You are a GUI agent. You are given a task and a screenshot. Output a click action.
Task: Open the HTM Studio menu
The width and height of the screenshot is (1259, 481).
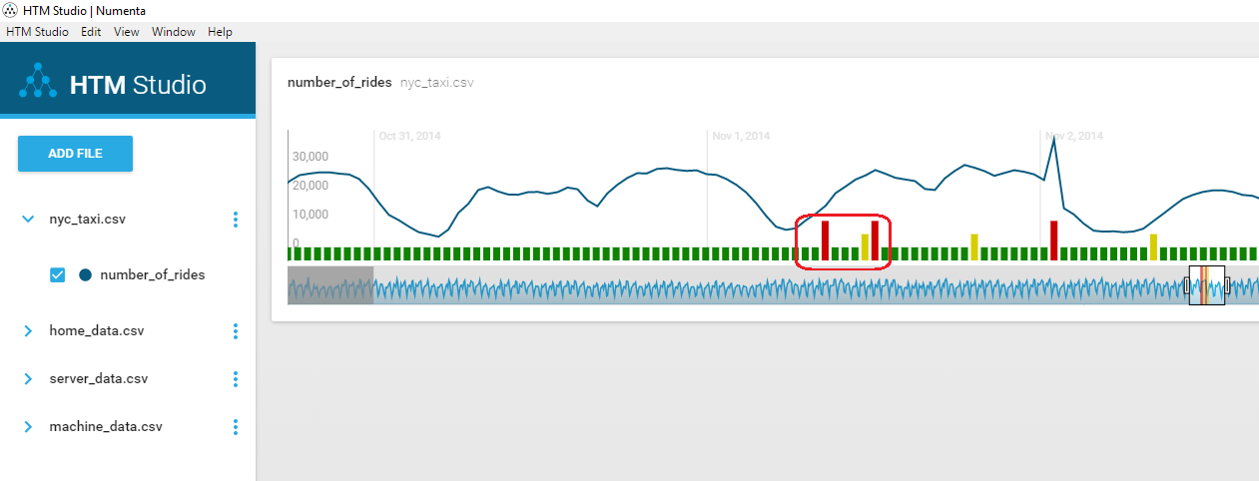[x=37, y=32]
